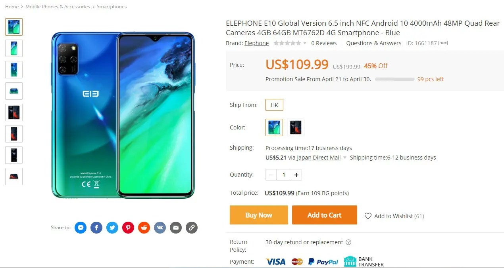This screenshot has width=504, height=268.
Task: Click the Buy Now button
Action: click(x=259, y=215)
